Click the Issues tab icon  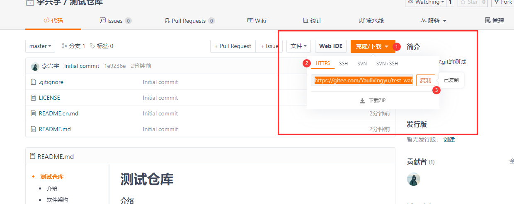click(102, 21)
